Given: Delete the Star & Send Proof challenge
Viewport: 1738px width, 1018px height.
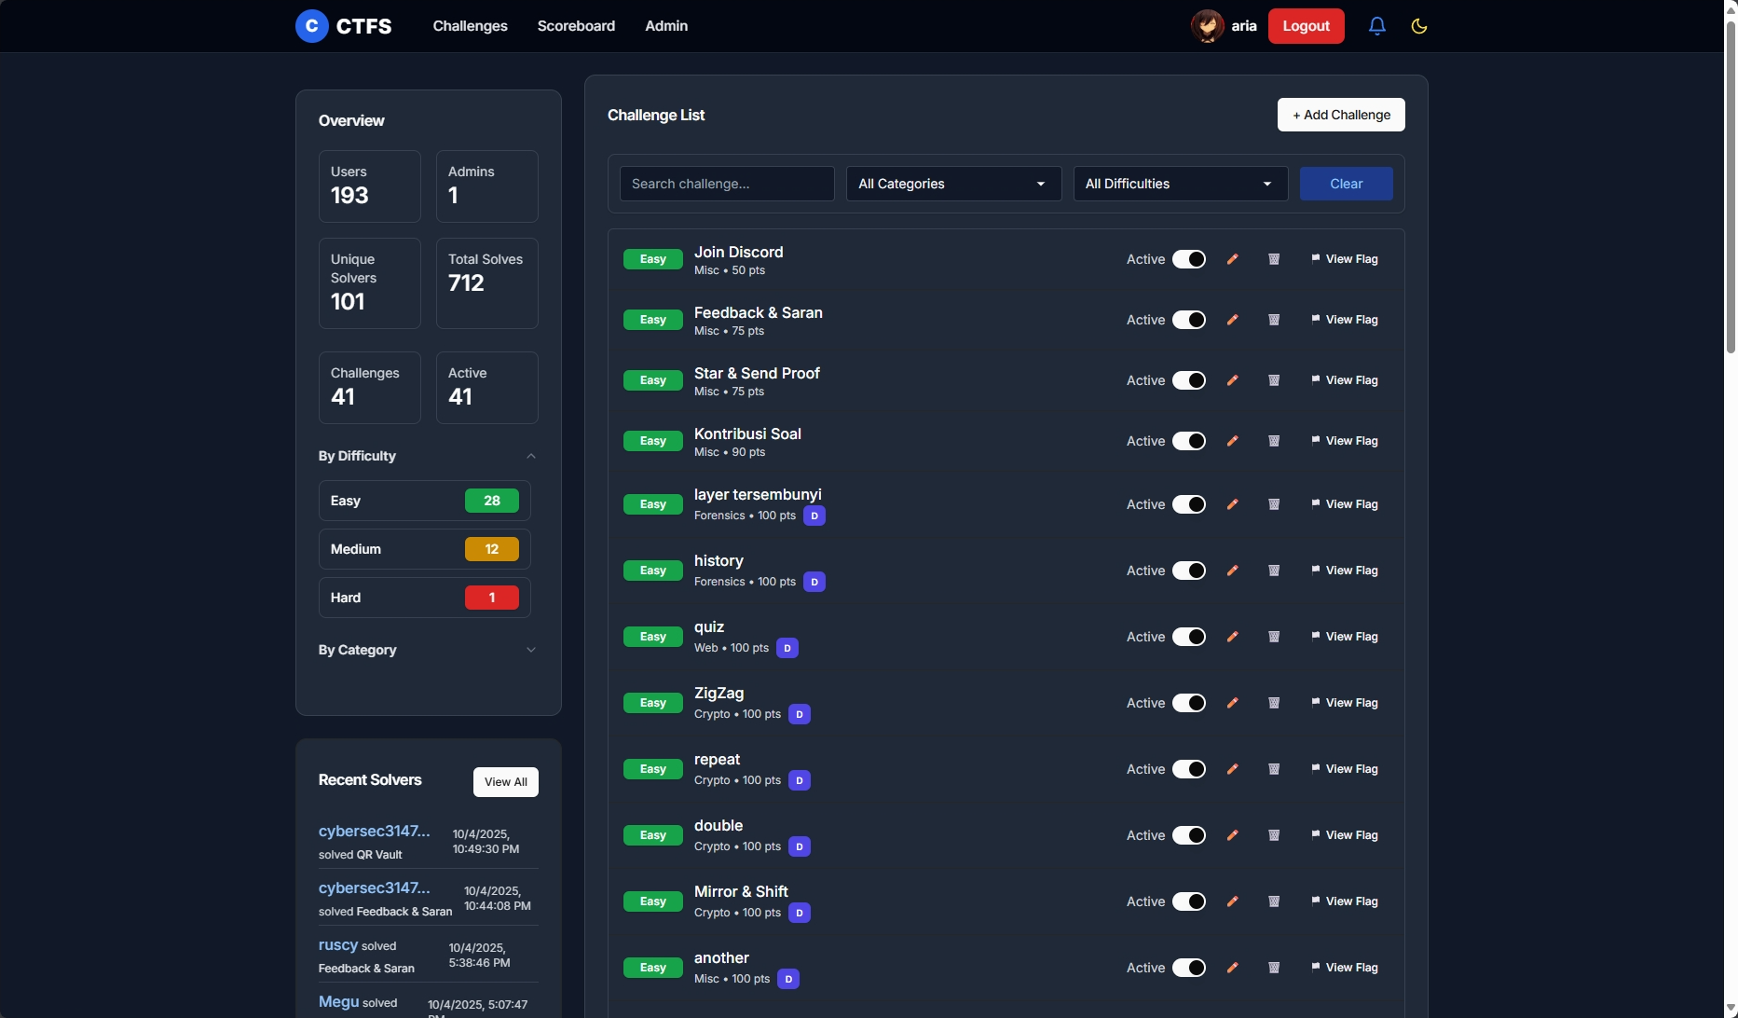Looking at the screenshot, I should [x=1274, y=380].
